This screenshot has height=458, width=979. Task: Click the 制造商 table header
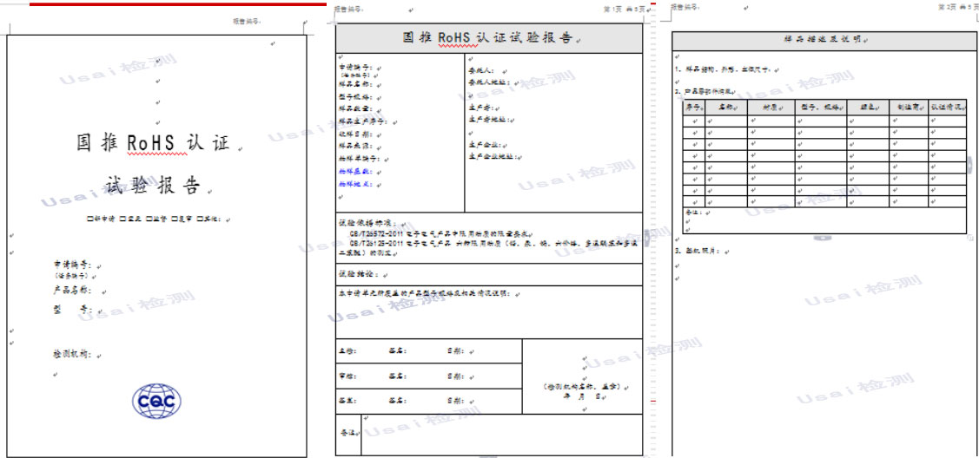[x=909, y=107]
